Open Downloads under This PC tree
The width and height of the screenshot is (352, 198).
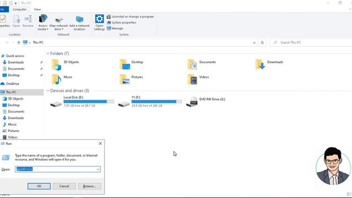16,118
